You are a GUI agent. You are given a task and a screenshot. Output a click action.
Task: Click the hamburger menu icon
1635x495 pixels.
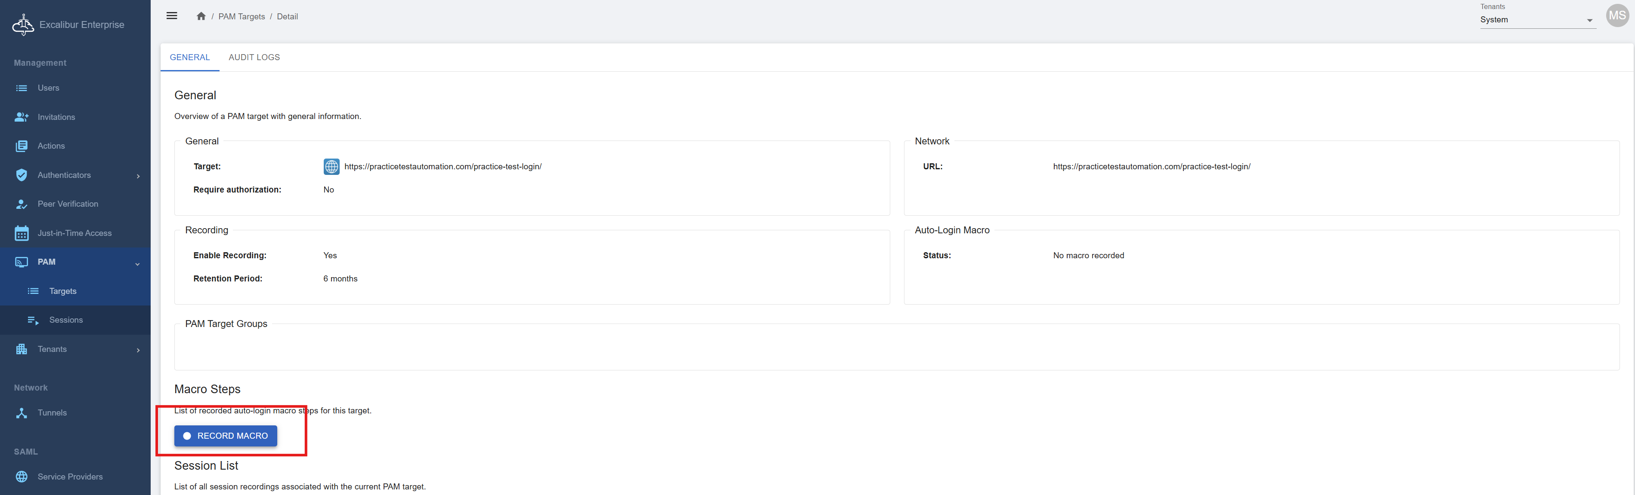tap(171, 16)
